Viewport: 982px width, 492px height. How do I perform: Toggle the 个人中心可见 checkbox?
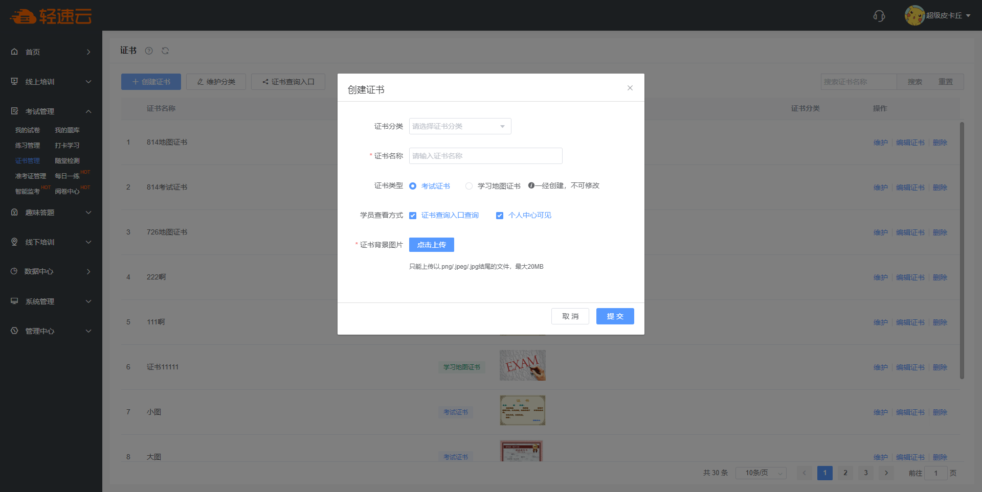(500, 216)
